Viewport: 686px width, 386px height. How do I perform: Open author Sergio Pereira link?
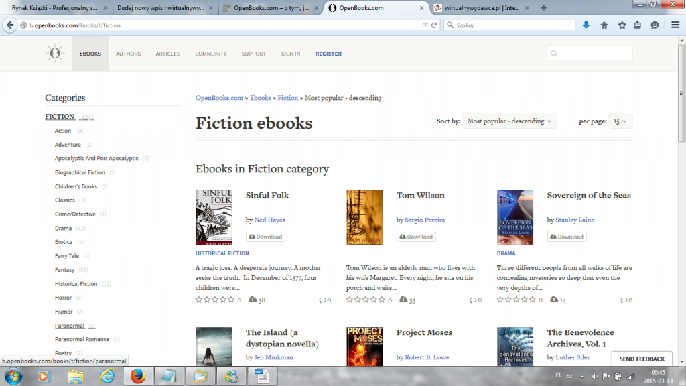tap(425, 220)
